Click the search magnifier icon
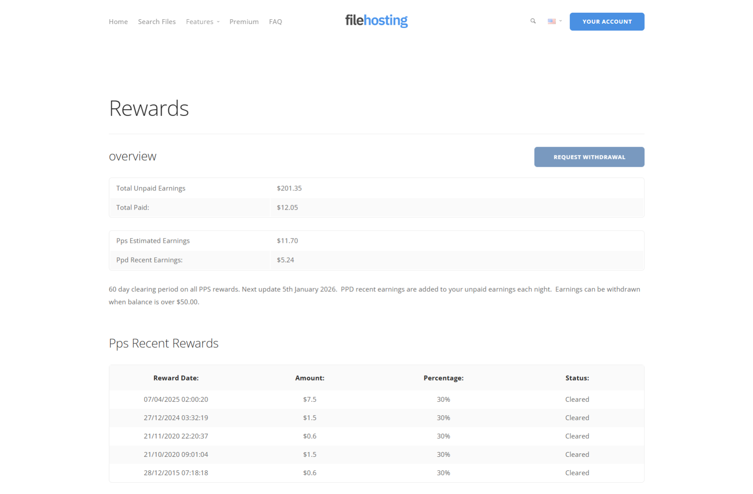The width and height of the screenshot is (753, 494). [533, 21]
